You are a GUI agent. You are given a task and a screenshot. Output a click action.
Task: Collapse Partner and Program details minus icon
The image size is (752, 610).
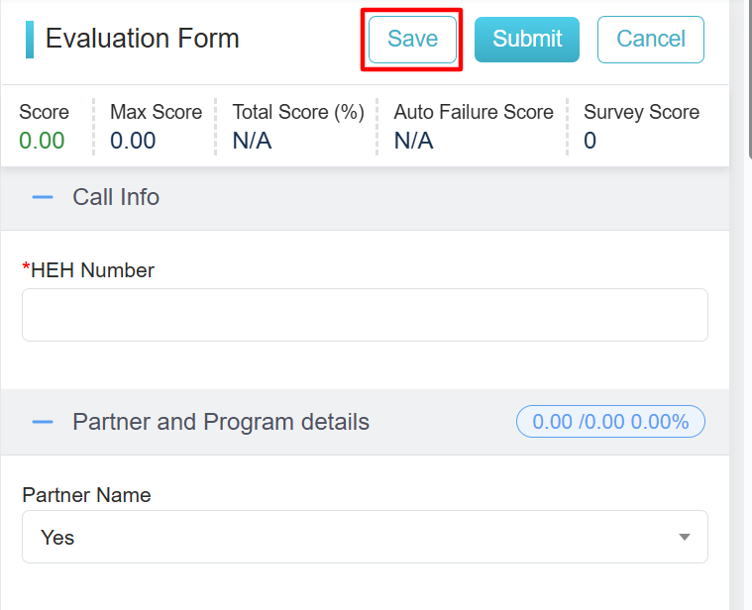click(42, 422)
